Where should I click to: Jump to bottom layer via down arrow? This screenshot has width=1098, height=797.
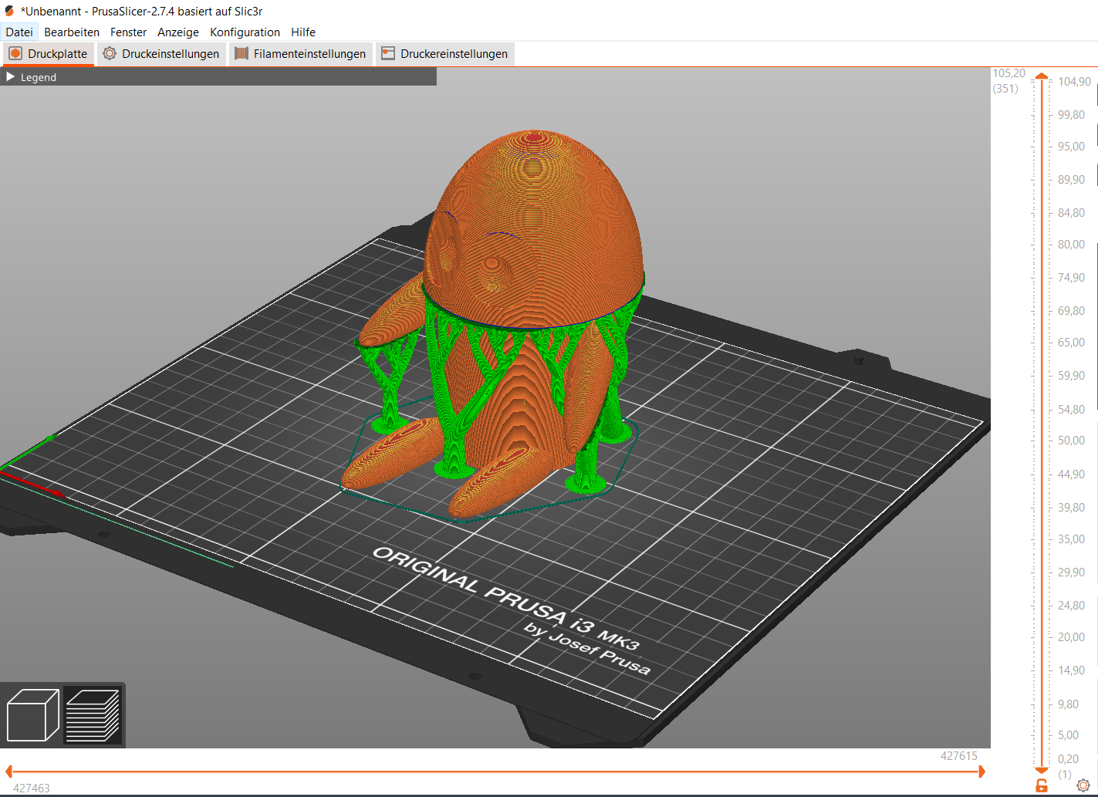[1042, 770]
